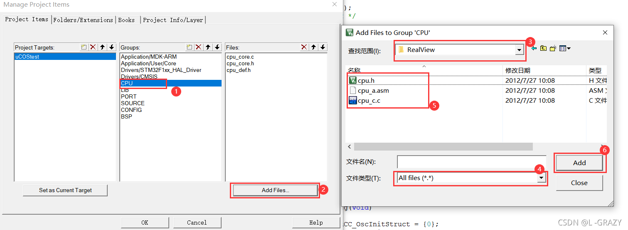The height and width of the screenshot is (230, 628).
Task: Close the Add Files to Group dialog
Action: (x=605, y=32)
